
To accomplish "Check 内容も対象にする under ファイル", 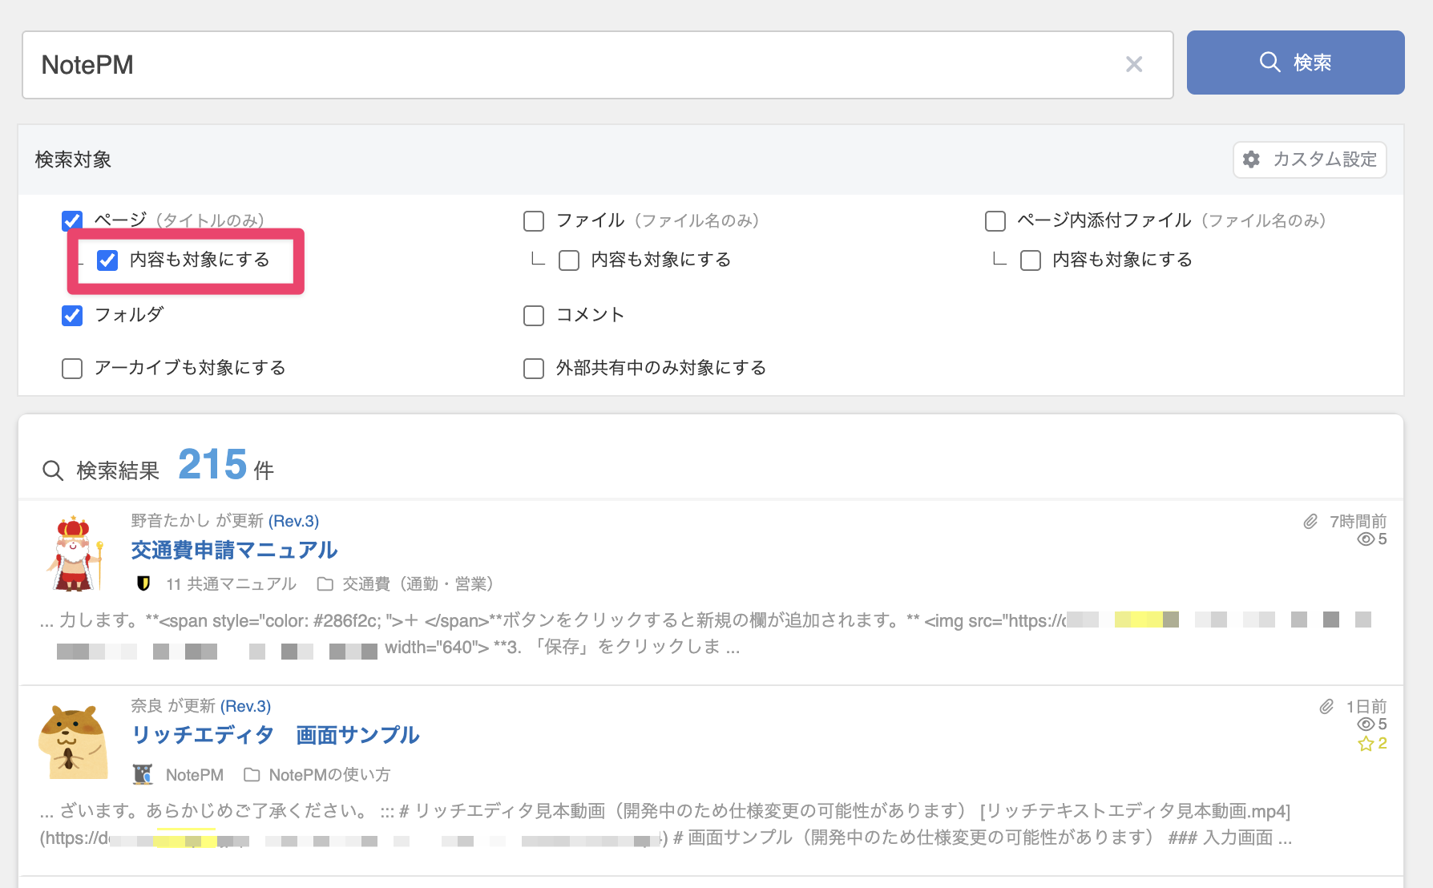I will click(569, 260).
